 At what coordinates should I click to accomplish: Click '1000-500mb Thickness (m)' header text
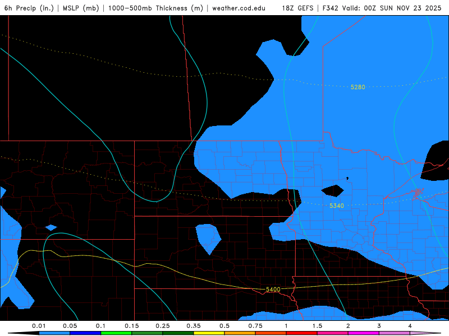tap(155, 8)
